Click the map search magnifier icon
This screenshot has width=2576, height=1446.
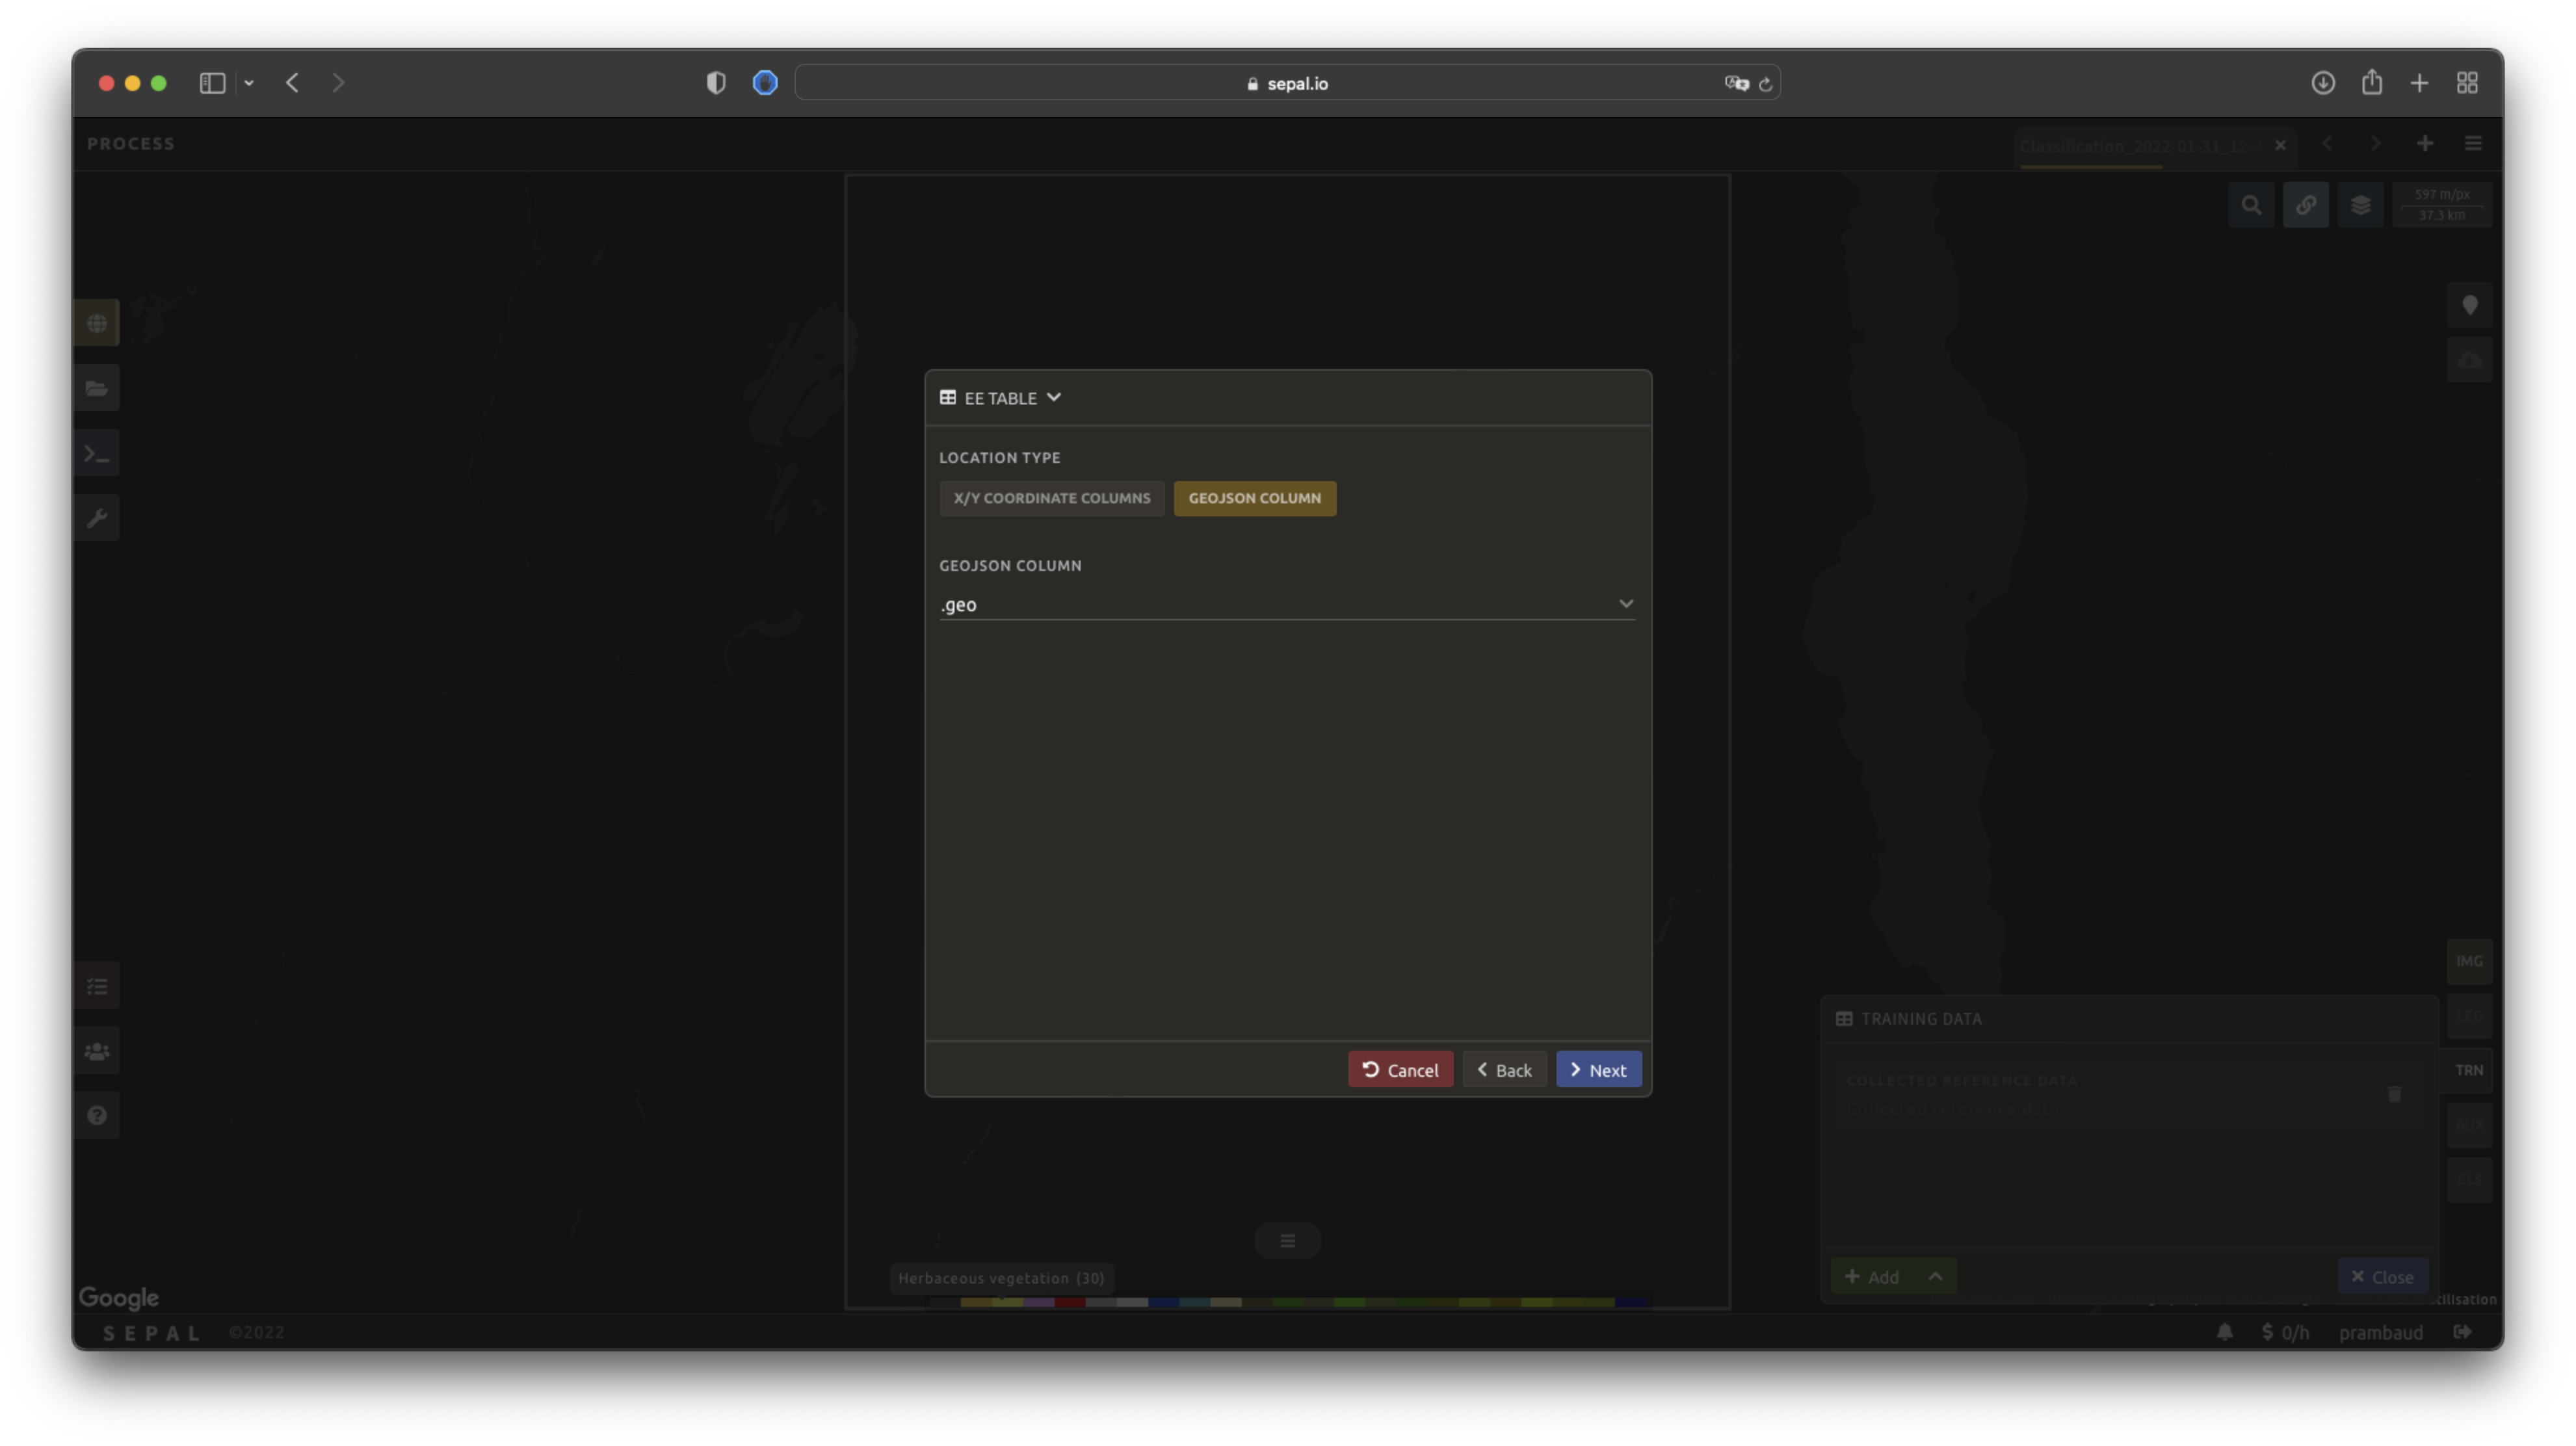(2251, 205)
